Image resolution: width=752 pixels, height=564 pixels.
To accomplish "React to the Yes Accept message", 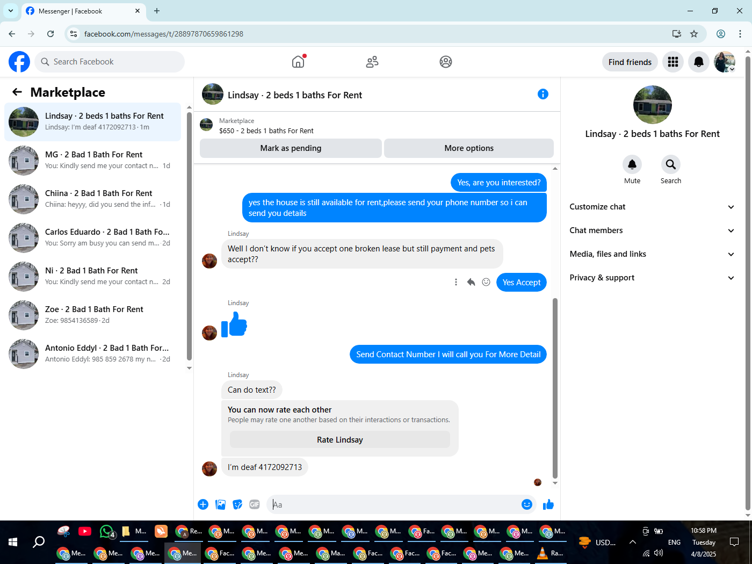I will pyautogui.click(x=486, y=282).
